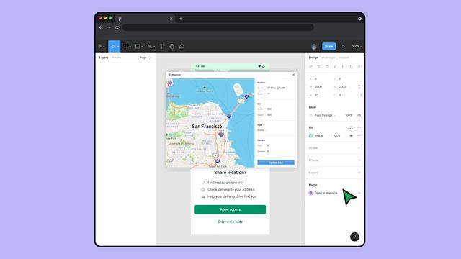Screen dimensions: 461x259
Task: Expand the Frame tool dropdown arrow
Action: pyautogui.click(x=130, y=47)
